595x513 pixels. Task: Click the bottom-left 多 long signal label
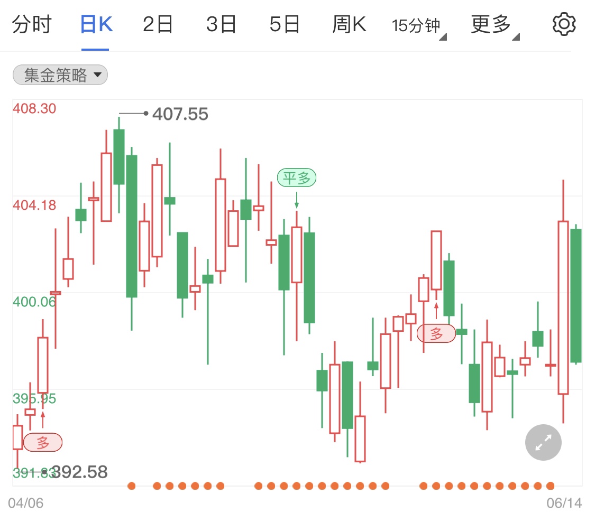(43, 442)
